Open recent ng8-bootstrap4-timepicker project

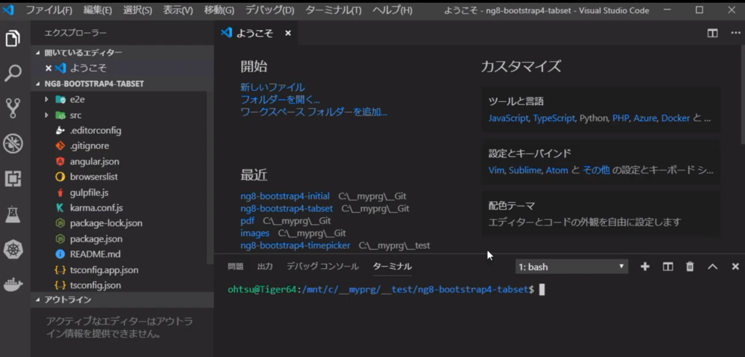pos(296,246)
